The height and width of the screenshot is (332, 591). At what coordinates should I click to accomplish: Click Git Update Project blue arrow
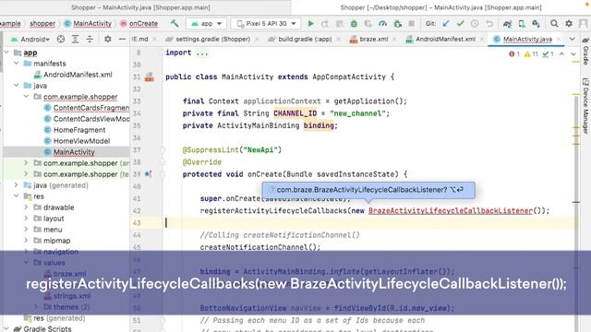click(446, 23)
